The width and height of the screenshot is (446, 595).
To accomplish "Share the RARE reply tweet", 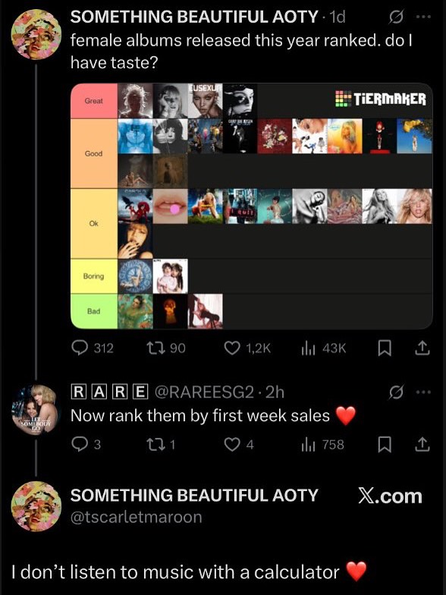I will [x=422, y=445].
